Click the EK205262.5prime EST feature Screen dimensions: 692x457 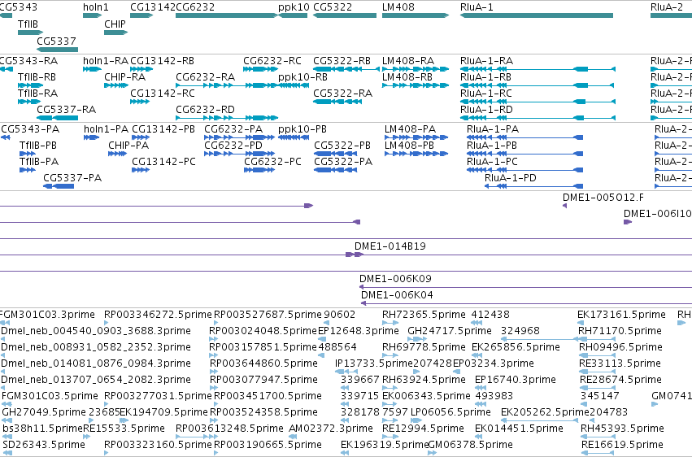tap(539, 421)
